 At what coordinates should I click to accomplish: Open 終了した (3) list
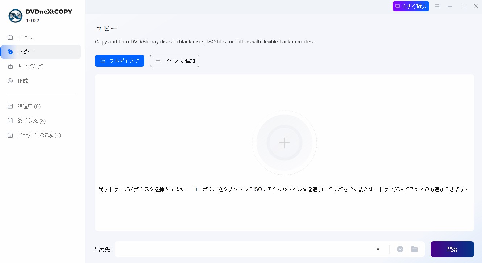click(x=41, y=121)
